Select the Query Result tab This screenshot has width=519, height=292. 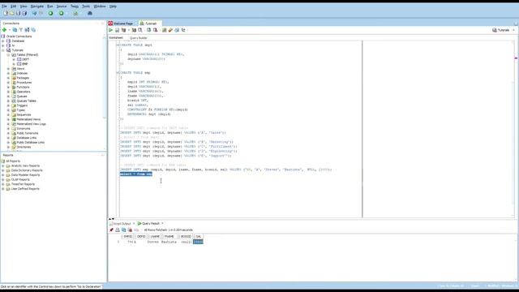(151, 224)
